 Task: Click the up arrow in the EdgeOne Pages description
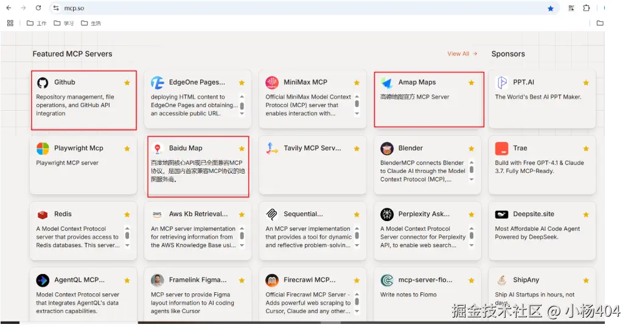(x=242, y=97)
